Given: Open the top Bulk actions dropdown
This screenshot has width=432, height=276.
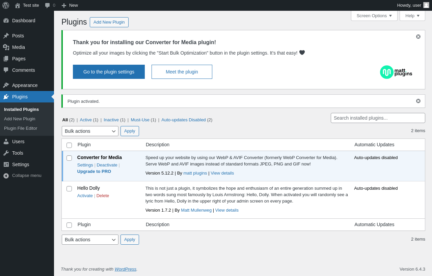Looking at the screenshot, I should coord(90,131).
